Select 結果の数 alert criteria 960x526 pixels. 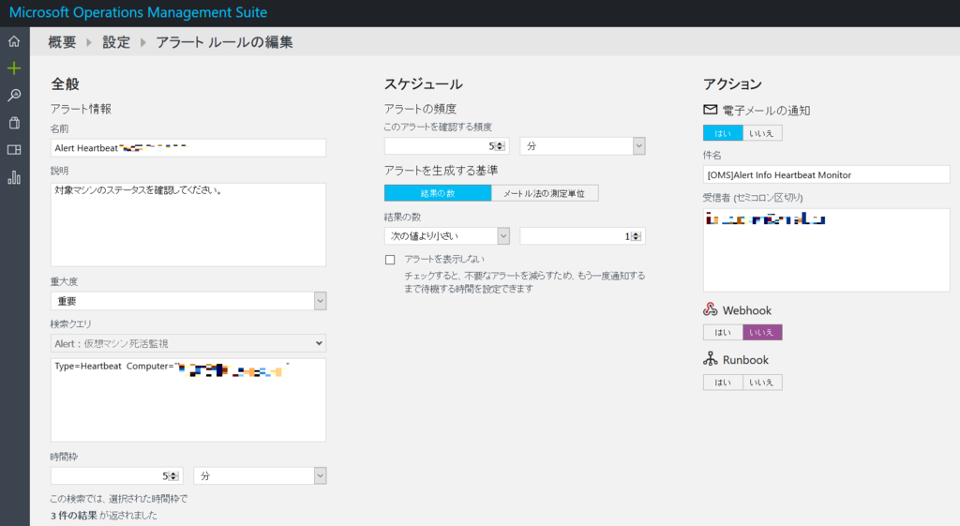(438, 193)
